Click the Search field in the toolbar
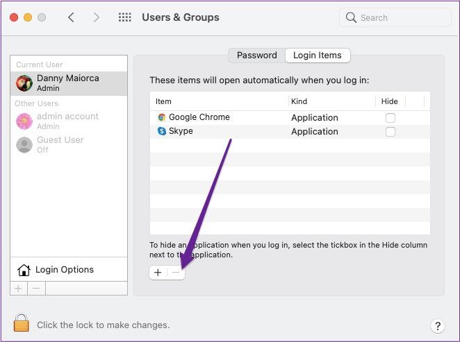 [395, 17]
